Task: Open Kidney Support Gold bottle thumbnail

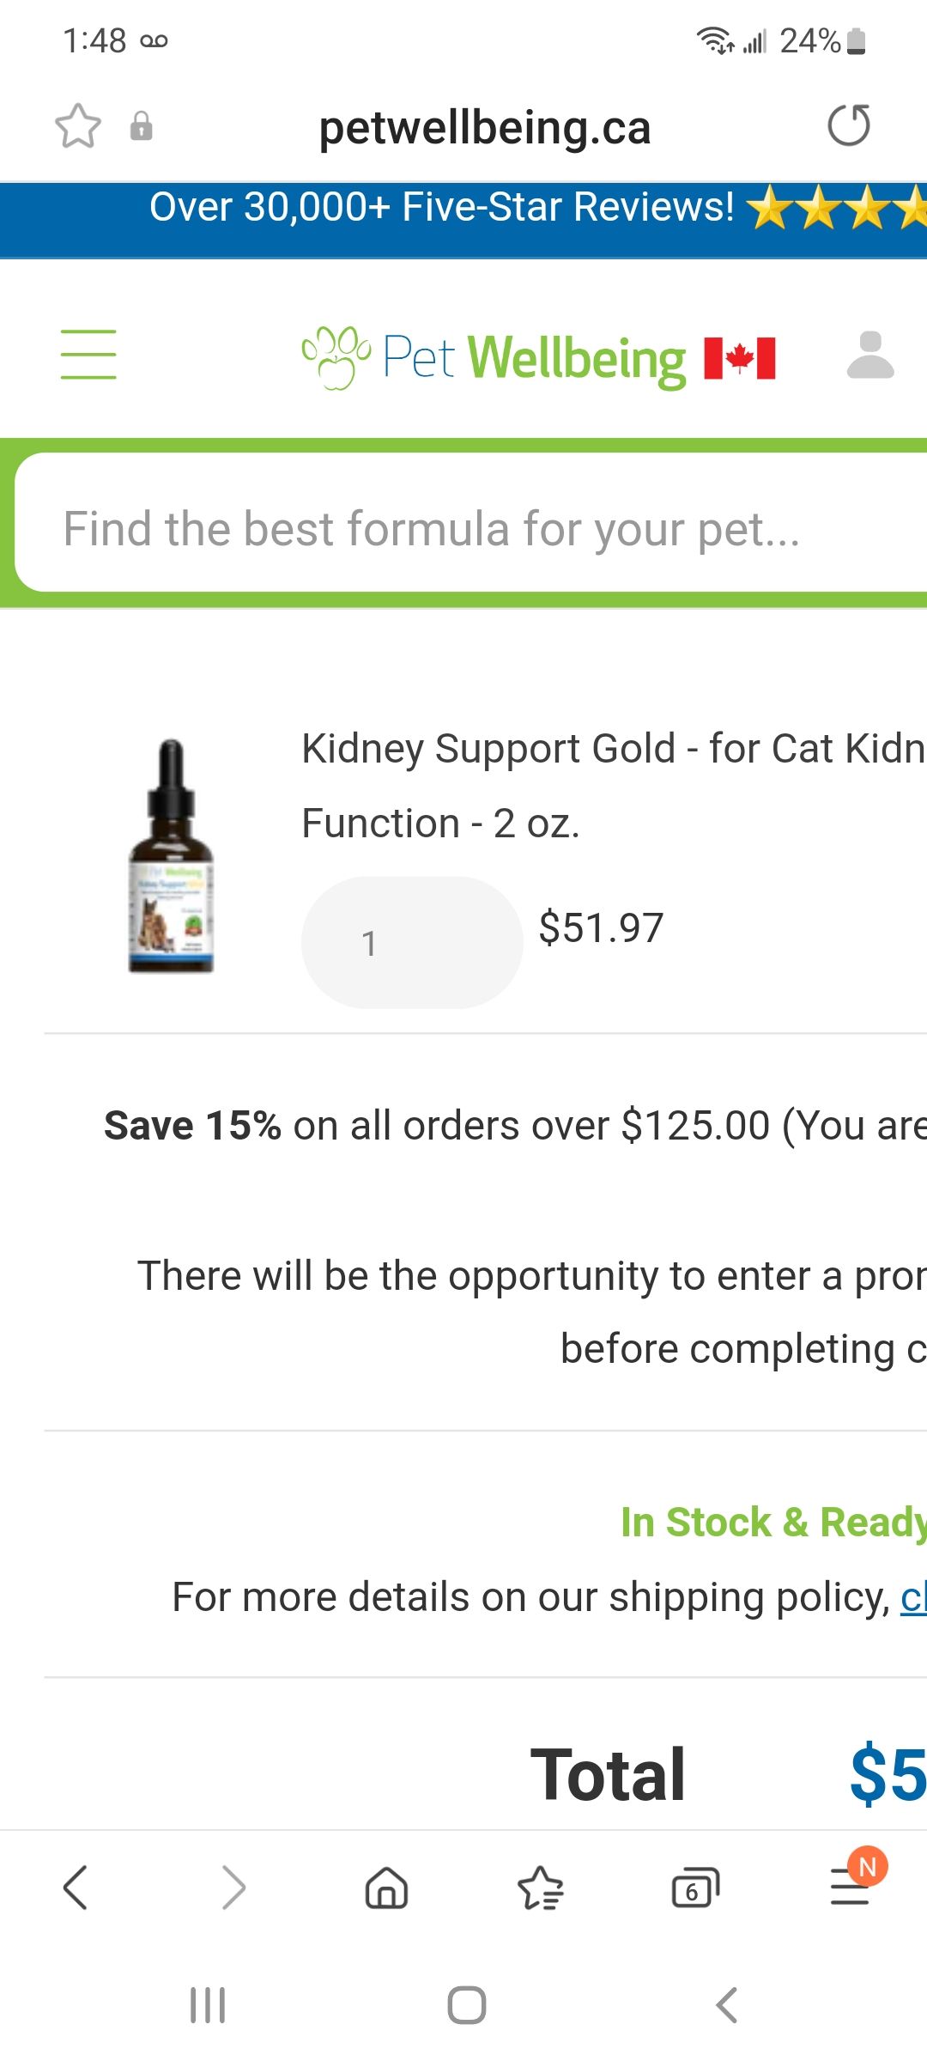Action: click(x=171, y=855)
